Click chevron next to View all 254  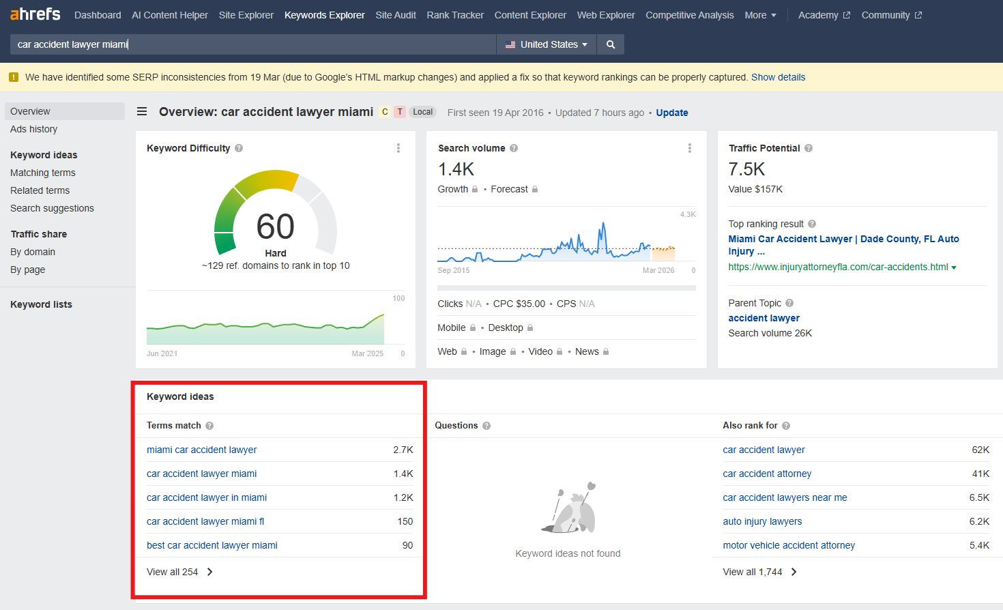(210, 572)
